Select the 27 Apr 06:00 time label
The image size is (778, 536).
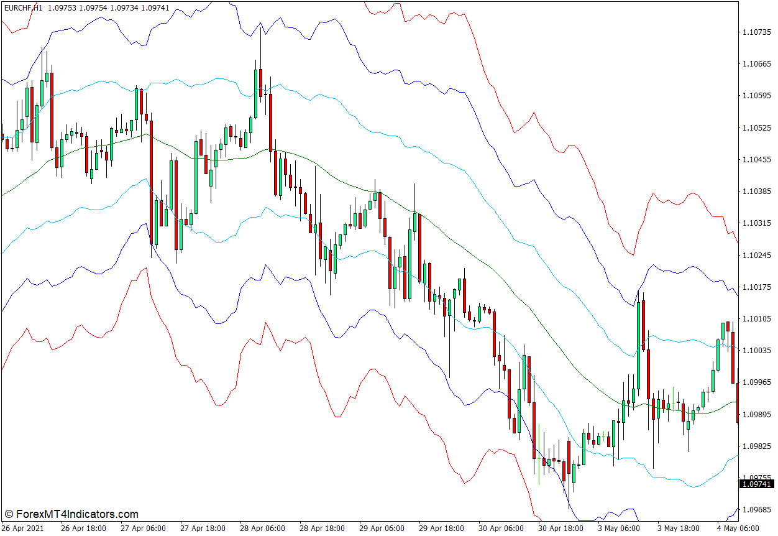[x=144, y=529]
